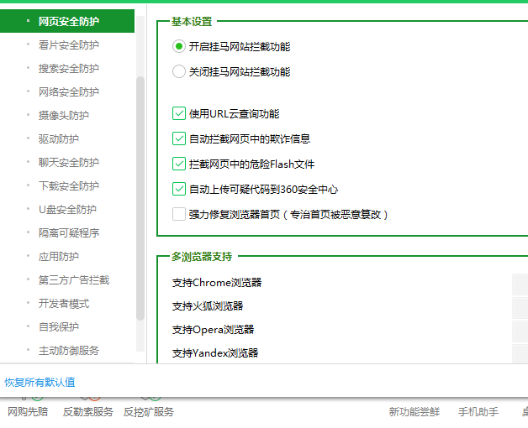Go to 摄像头防护 settings
This screenshot has width=528, height=428.
pos(63,116)
